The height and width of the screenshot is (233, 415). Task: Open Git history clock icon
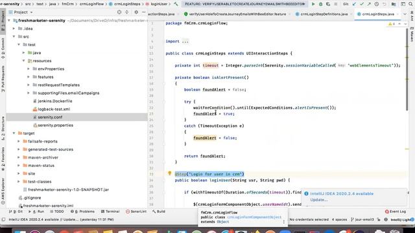[x=377, y=5]
